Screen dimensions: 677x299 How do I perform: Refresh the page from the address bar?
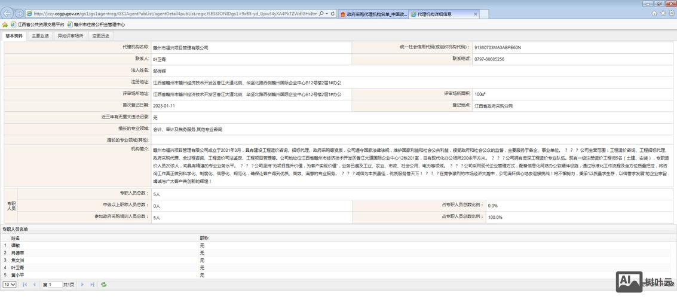click(x=332, y=14)
